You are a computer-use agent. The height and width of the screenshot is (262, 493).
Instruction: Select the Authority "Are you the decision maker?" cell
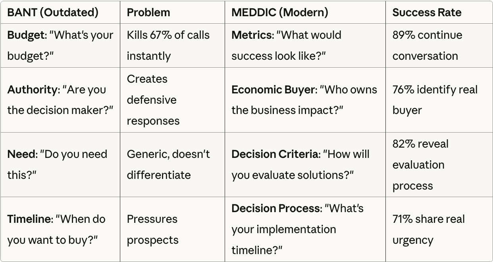[60, 100]
